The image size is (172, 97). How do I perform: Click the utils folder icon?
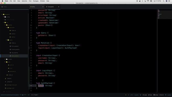7,62
